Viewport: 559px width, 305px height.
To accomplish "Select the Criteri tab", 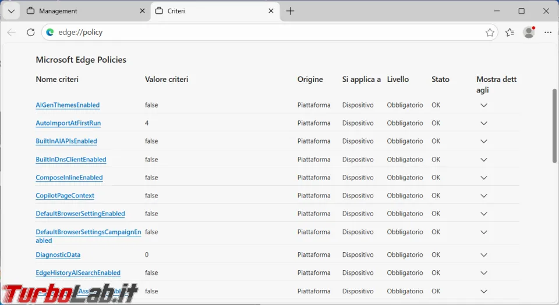I will tap(215, 11).
